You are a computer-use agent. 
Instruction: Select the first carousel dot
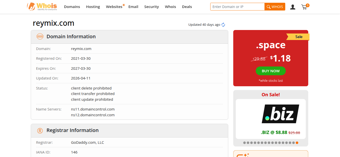244,143
